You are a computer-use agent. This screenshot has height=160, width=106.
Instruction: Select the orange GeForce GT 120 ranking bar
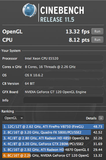click(53, 155)
